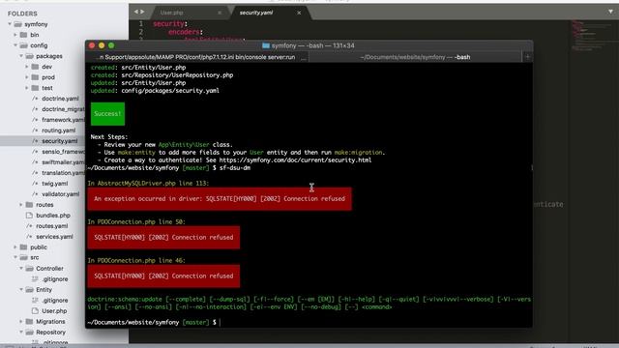
Task: Expand the bin folder arrow
Action: tap(15, 35)
